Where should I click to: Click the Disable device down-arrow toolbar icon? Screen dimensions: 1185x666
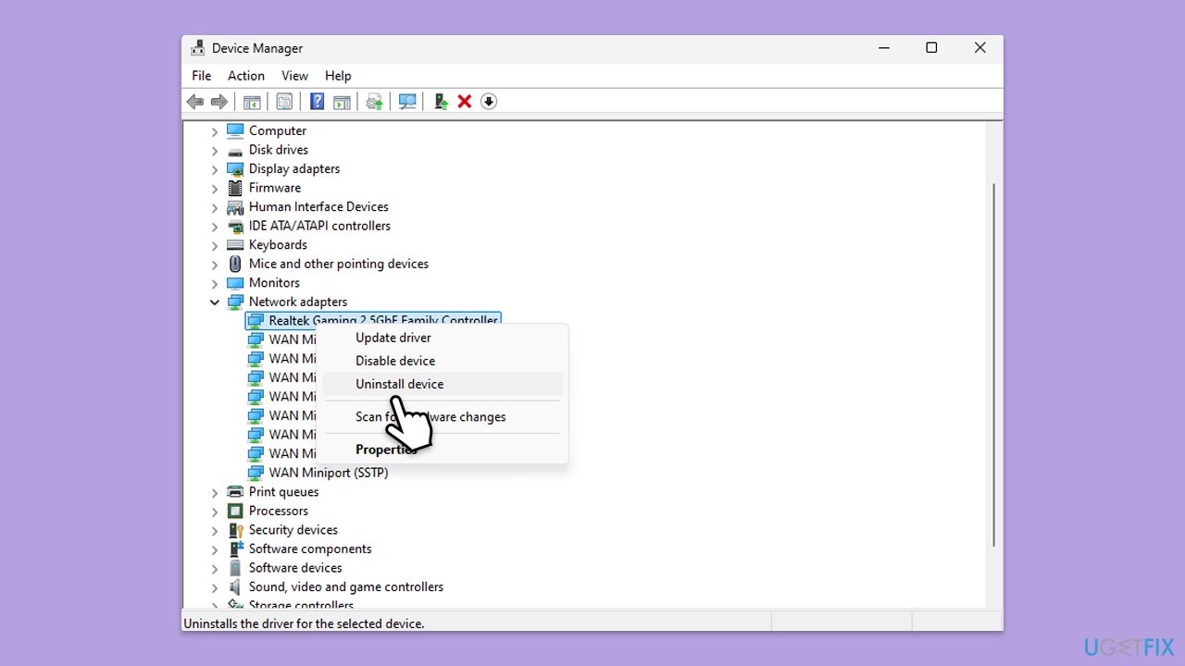click(489, 102)
